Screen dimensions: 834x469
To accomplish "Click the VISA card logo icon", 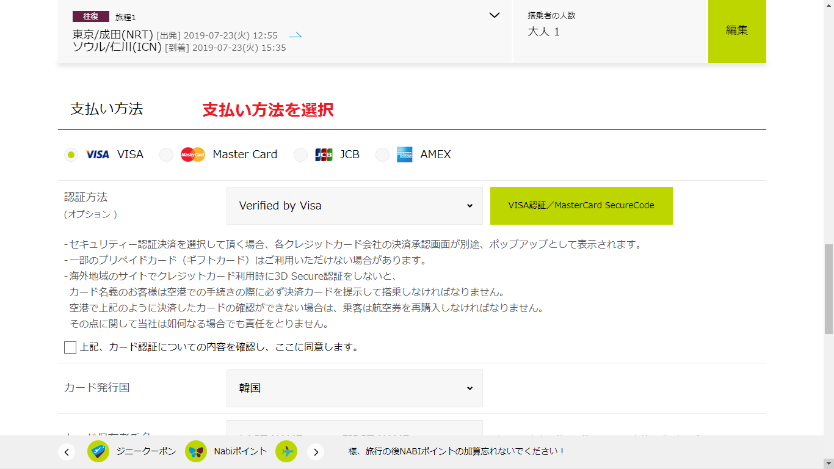I will pos(97,155).
